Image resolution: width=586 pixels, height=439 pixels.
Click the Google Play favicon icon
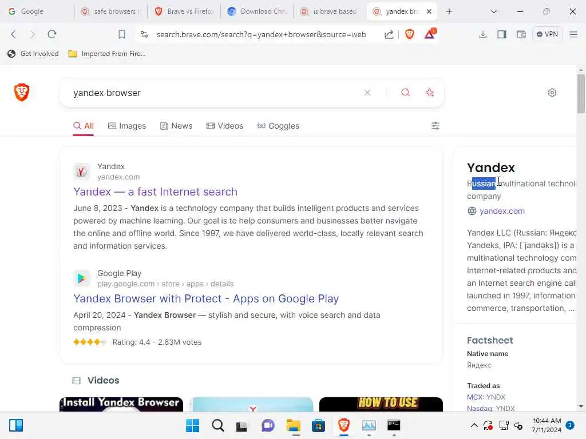point(81,278)
